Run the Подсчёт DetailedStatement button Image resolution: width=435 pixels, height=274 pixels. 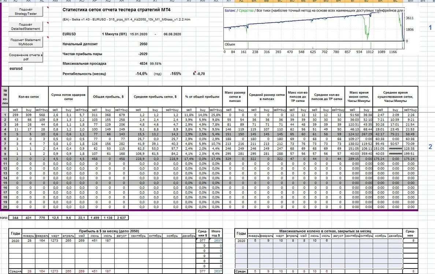click(26, 27)
